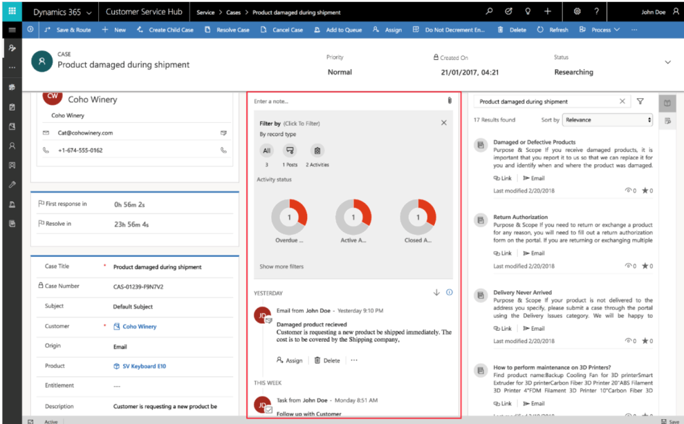Image resolution: width=684 pixels, height=424 pixels.
Task: Click Create Child Case command
Action: click(x=165, y=30)
